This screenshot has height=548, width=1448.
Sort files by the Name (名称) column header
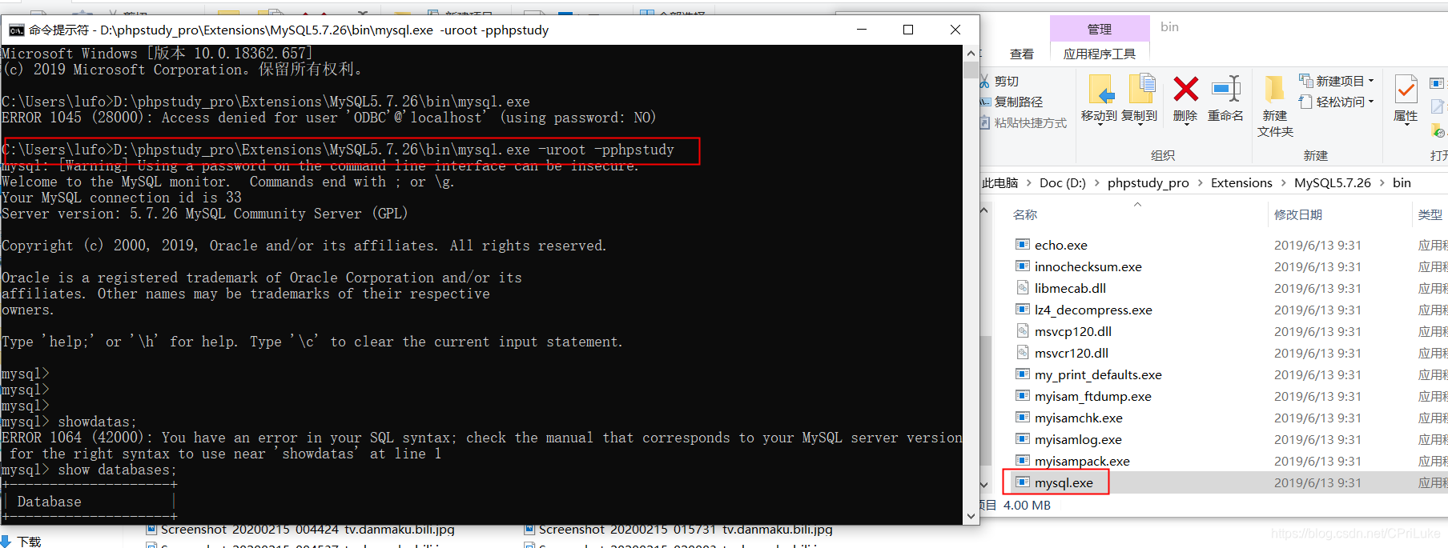[1024, 214]
